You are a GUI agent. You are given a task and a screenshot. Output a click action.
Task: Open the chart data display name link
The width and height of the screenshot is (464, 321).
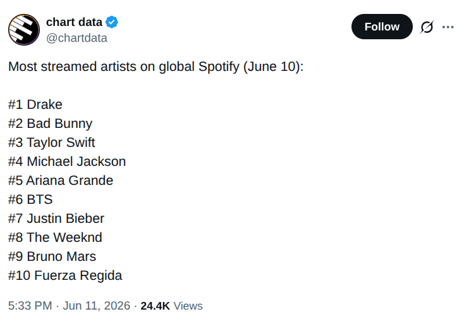[74, 22]
